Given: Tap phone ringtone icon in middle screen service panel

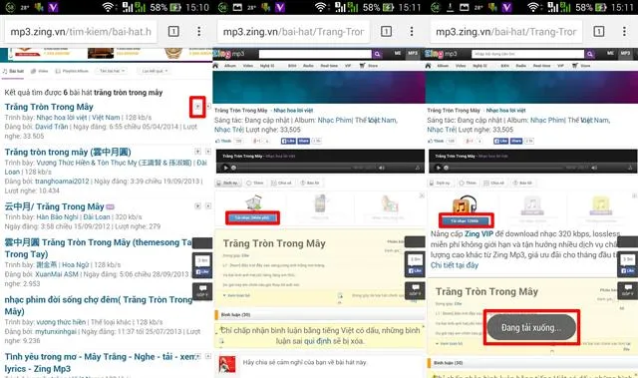Looking at the screenshot, I should pos(320,203).
